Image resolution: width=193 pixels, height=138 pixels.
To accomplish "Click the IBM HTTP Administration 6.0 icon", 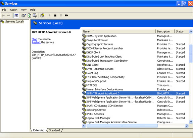I will (x=84, y=93).
